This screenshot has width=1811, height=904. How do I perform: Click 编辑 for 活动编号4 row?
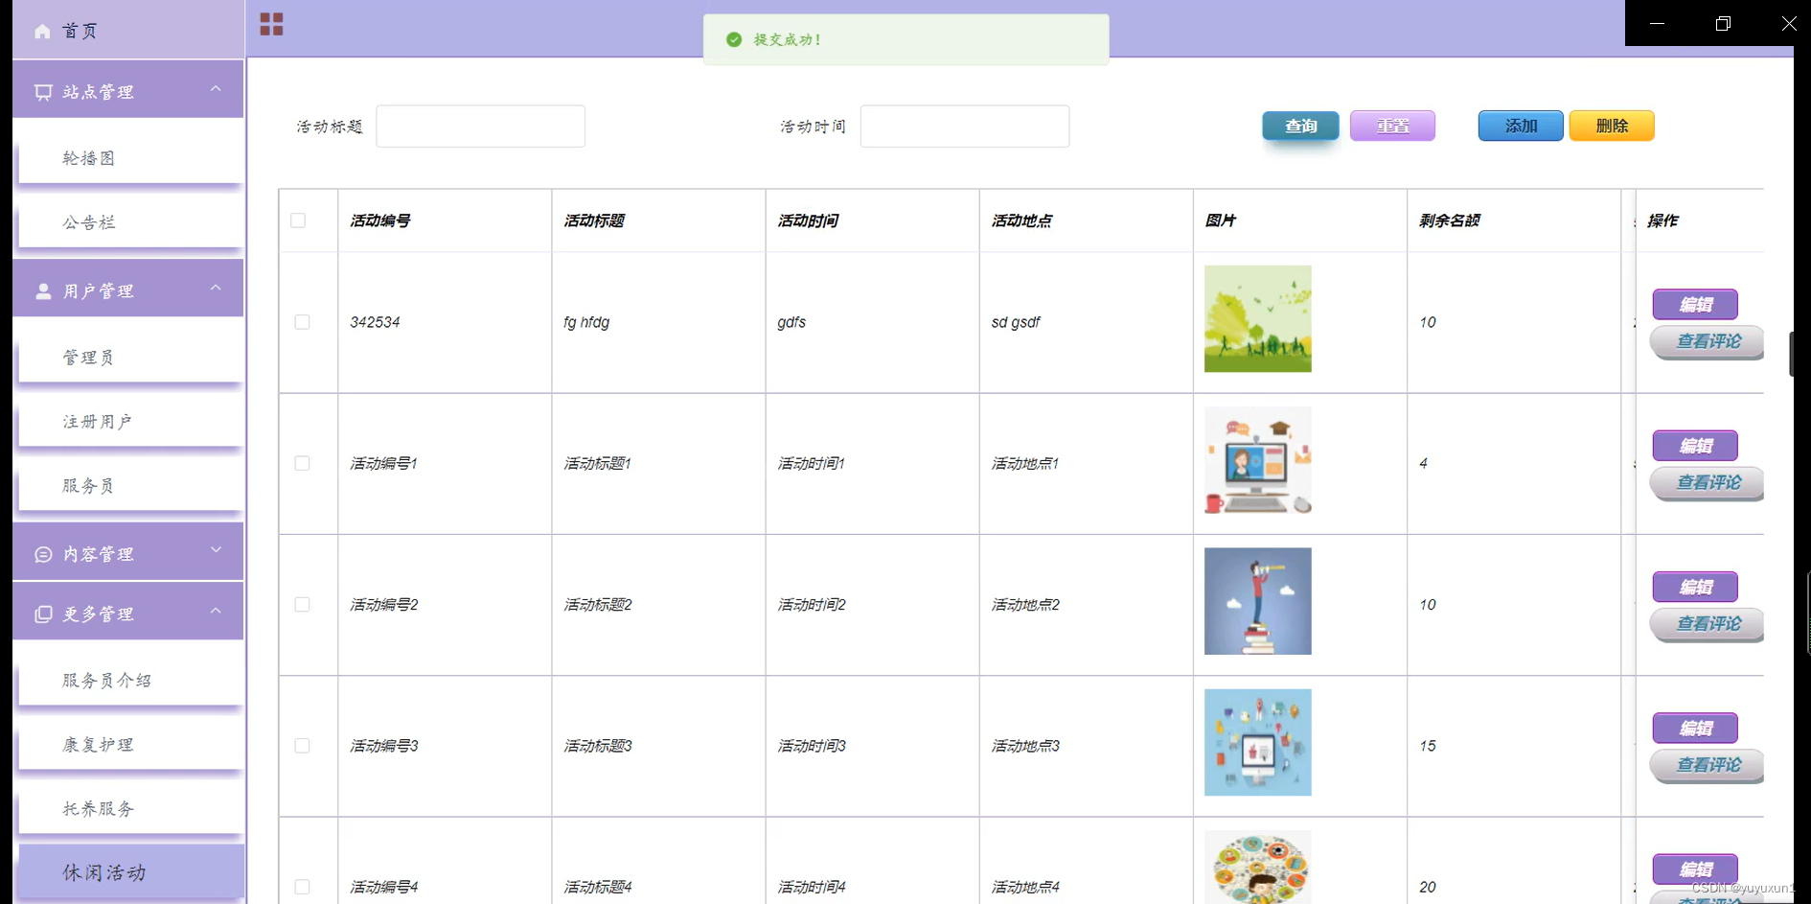[1695, 869]
